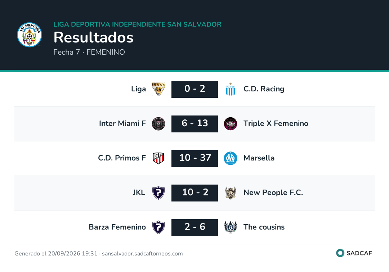Click the L.D.I. San Salvador league logo

[x=30, y=35]
